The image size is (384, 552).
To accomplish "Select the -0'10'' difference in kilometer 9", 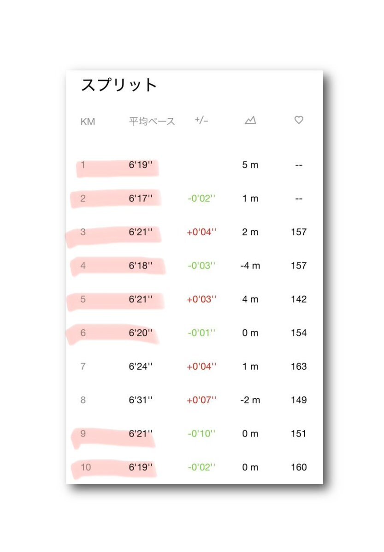I will click(201, 434).
